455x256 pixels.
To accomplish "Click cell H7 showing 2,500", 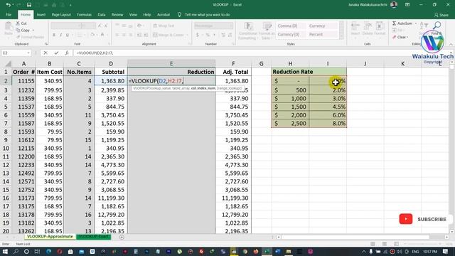I will pos(290,123).
